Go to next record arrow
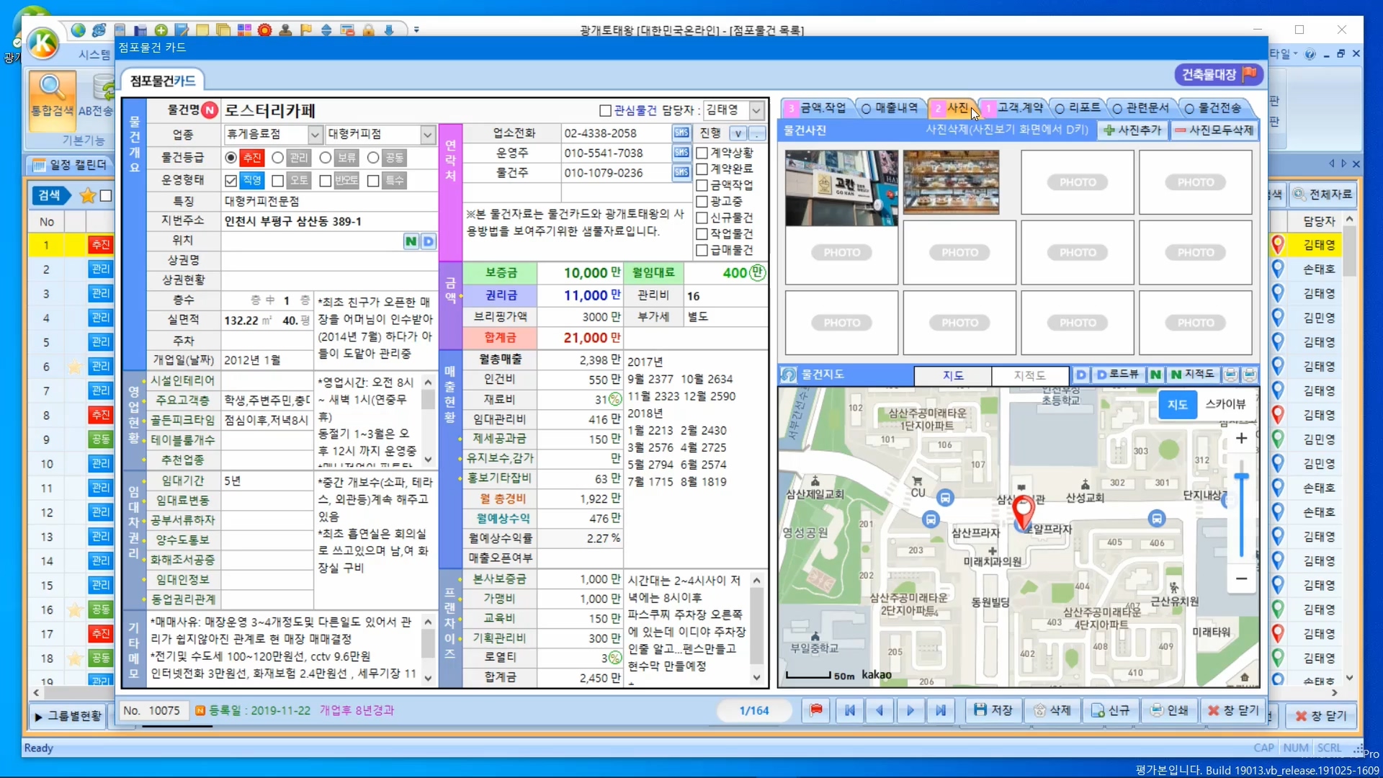Viewport: 1383px width, 778px height. pyautogui.click(x=910, y=710)
